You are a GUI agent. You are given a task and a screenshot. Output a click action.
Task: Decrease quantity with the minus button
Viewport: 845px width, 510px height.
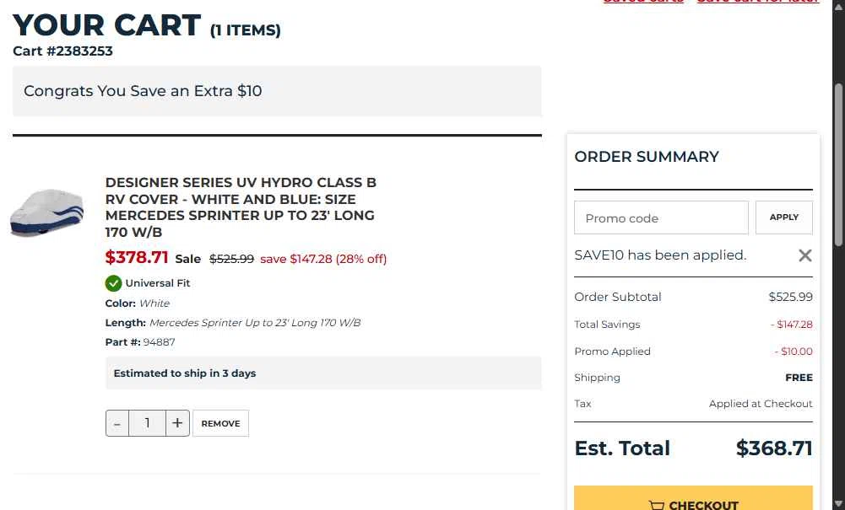pos(117,423)
